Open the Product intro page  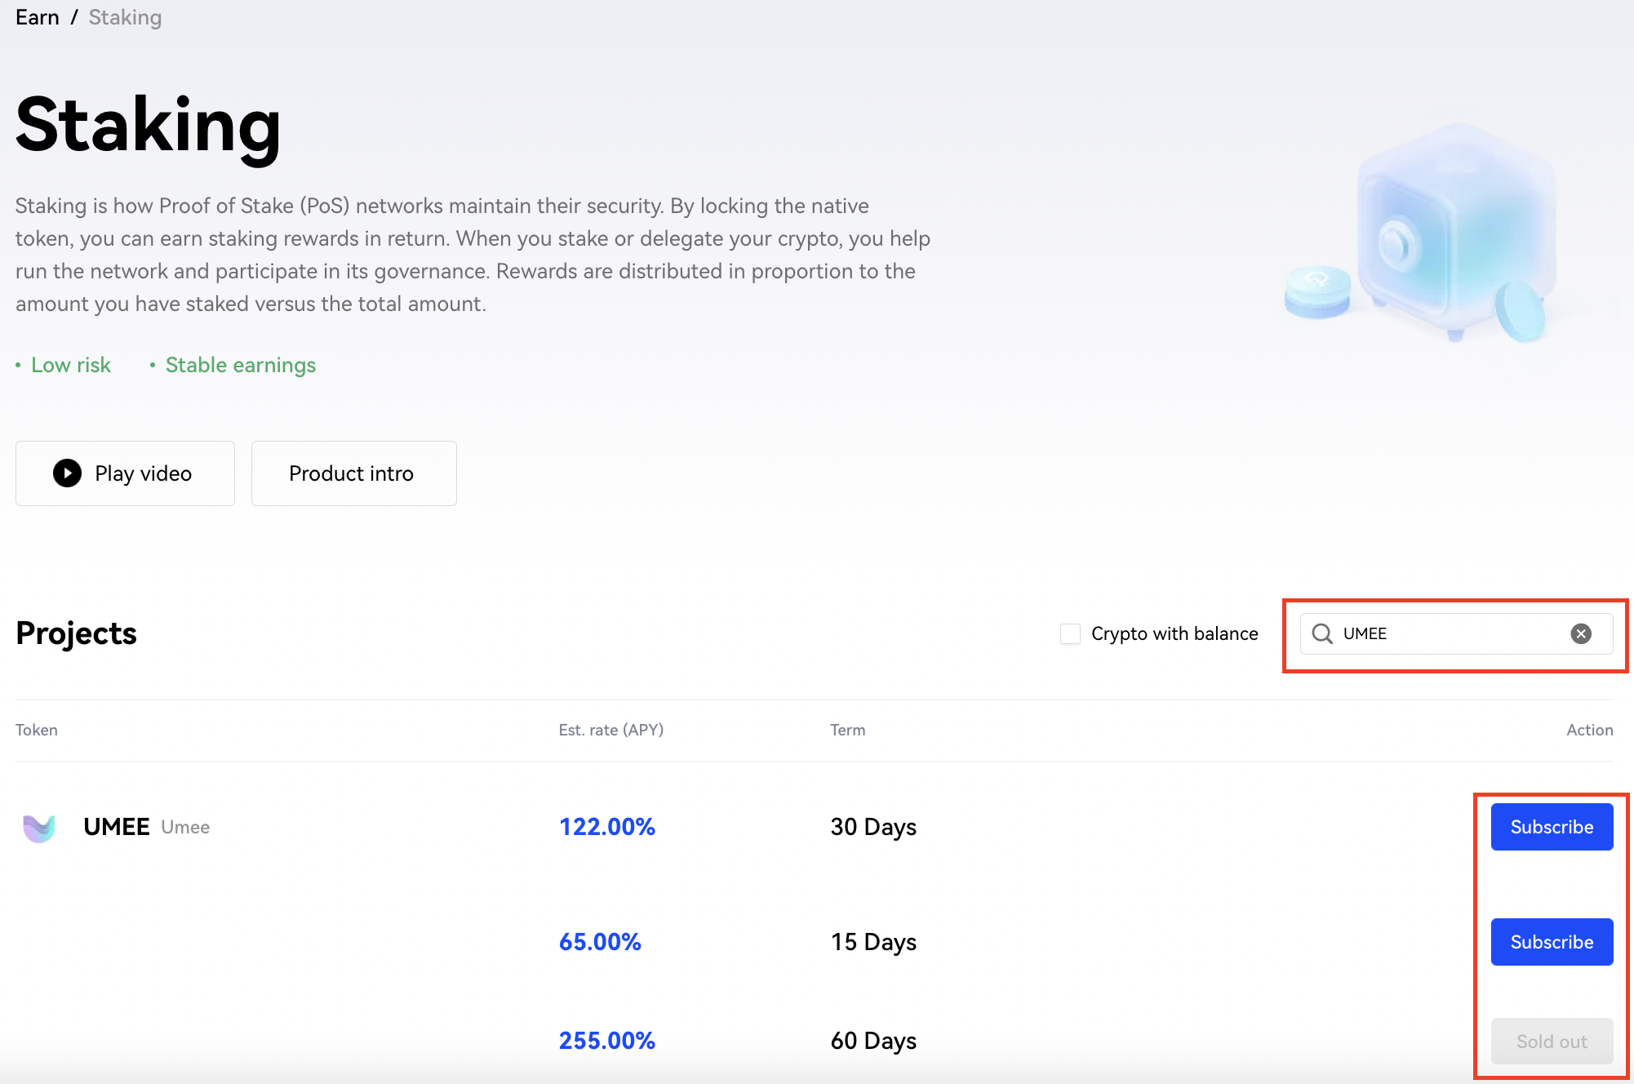[x=353, y=473]
